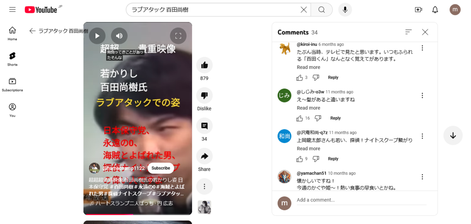
Task: Close the Comments panel
Action: (x=425, y=32)
